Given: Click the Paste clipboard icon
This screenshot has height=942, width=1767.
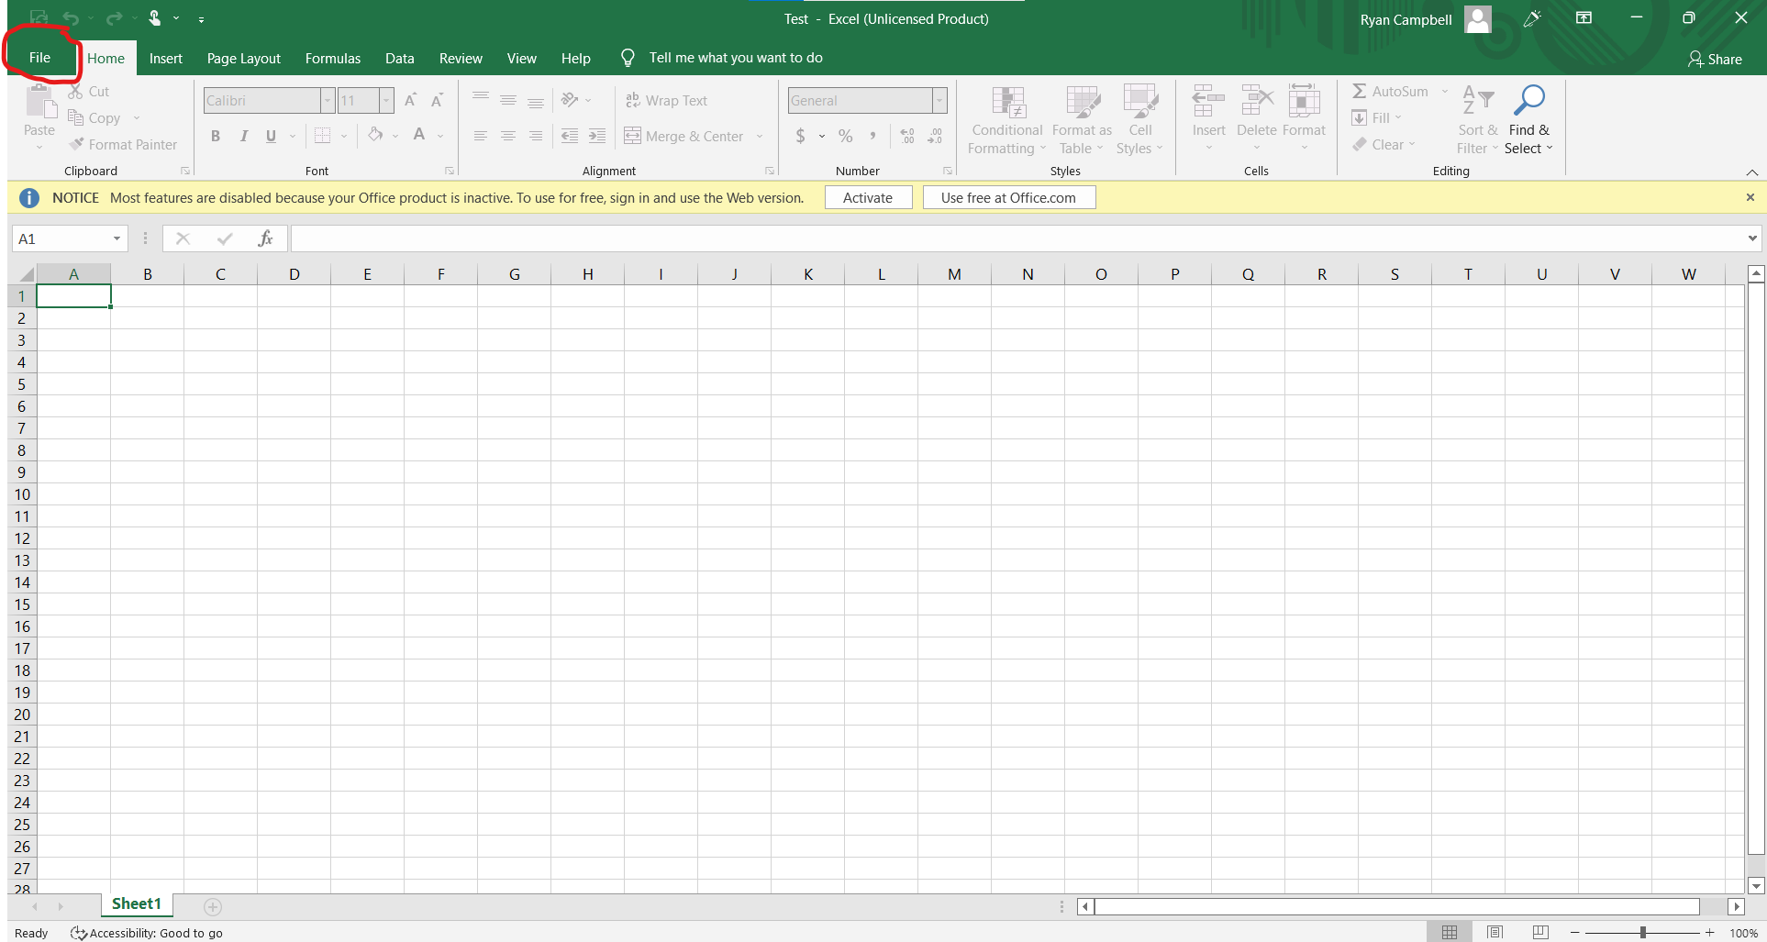Looking at the screenshot, I should pos(39,102).
